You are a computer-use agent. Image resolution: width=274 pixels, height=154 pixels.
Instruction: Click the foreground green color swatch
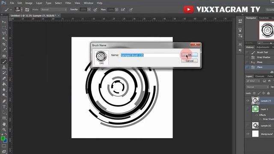3,139
